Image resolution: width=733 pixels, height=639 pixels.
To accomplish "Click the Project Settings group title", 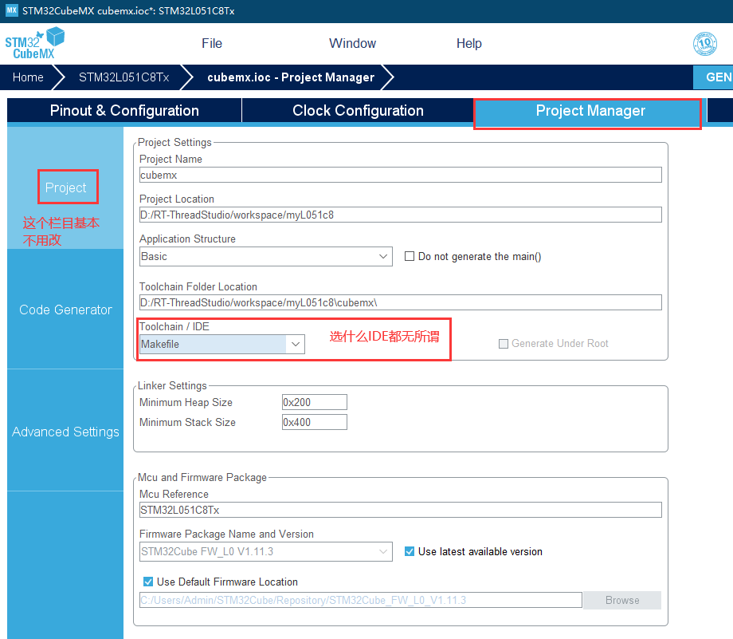I will tap(174, 142).
